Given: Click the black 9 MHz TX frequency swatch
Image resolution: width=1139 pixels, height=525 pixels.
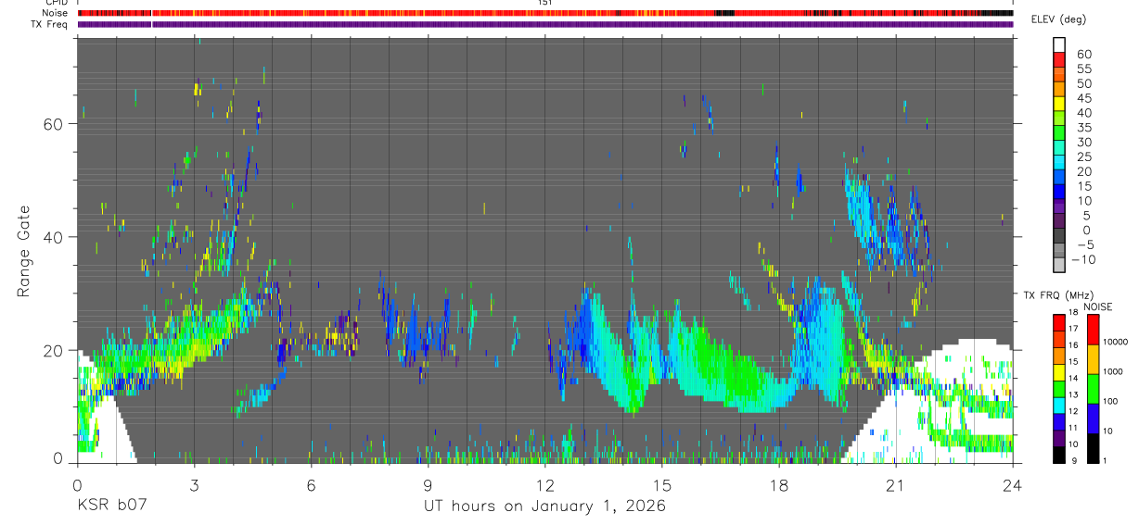Looking at the screenshot, I should point(1059,455).
